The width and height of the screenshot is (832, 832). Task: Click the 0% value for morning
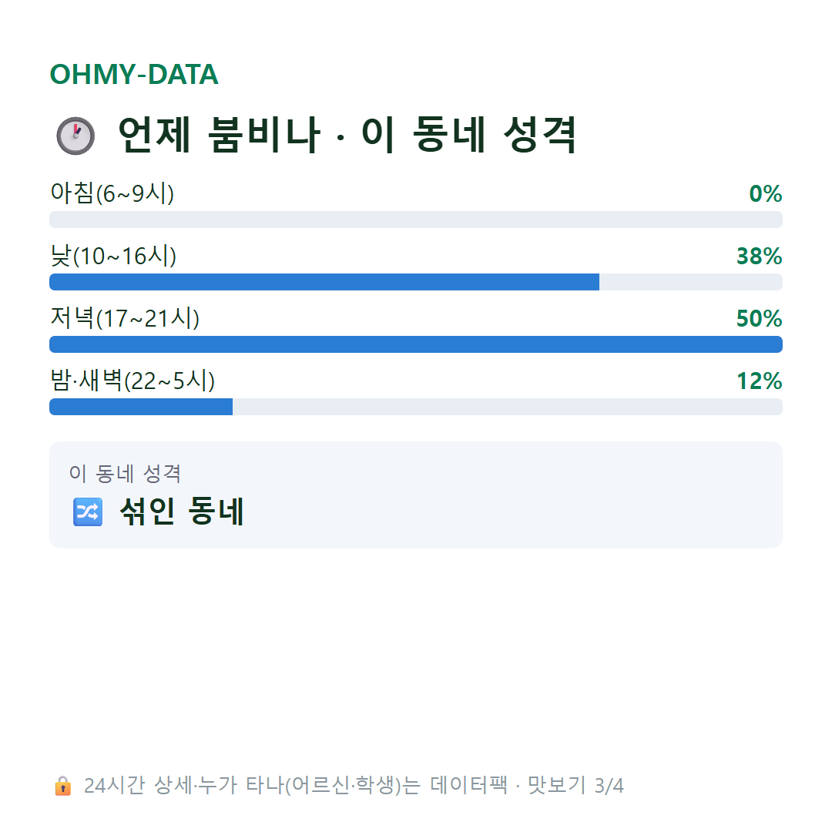[x=765, y=193]
